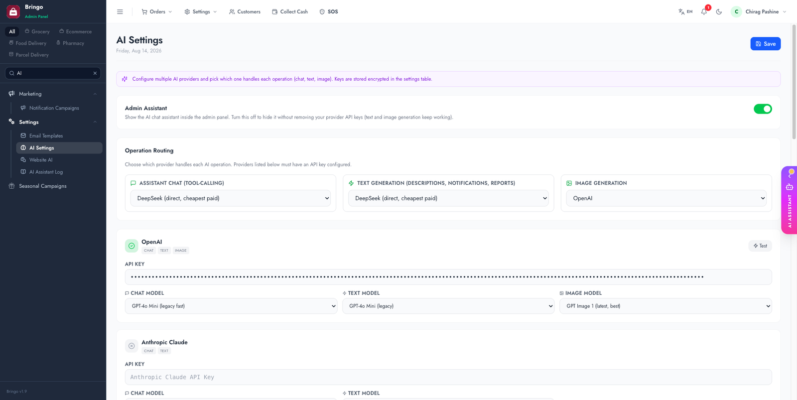Click the sidebar search input field
797x400 pixels.
click(x=53, y=73)
